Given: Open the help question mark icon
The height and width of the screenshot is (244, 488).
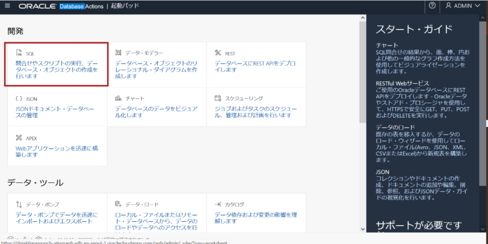Looking at the screenshot, I should pos(432,5).
